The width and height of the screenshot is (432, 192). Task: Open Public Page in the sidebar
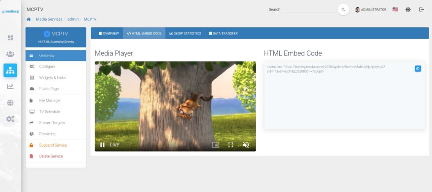56,89
